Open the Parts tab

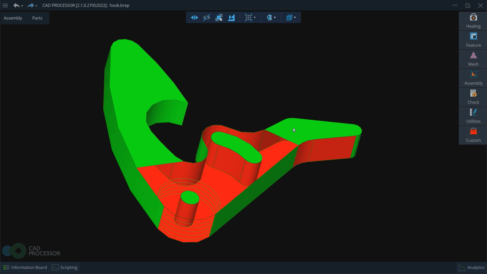click(x=37, y=18)
